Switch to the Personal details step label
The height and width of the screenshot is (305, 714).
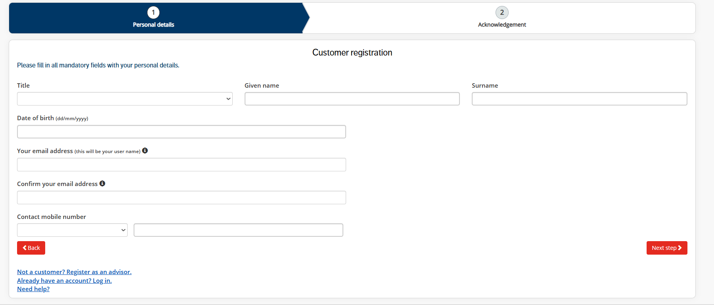coord(153,25)
